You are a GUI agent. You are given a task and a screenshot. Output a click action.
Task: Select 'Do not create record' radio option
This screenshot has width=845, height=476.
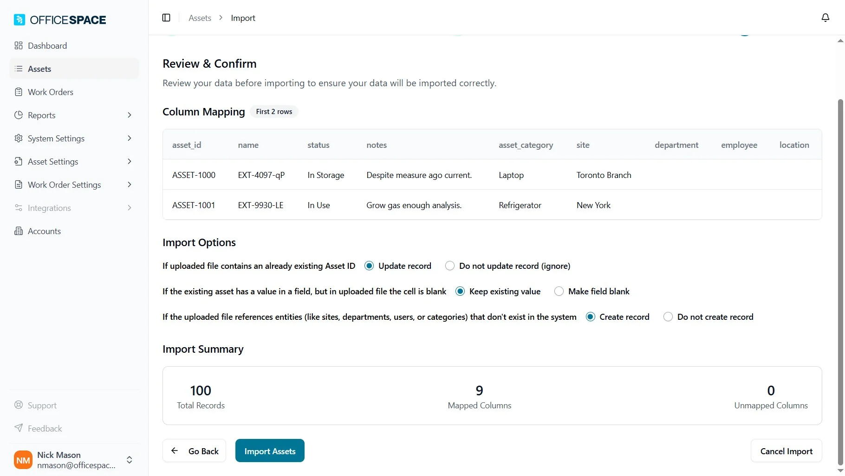(x=668, y=317)
